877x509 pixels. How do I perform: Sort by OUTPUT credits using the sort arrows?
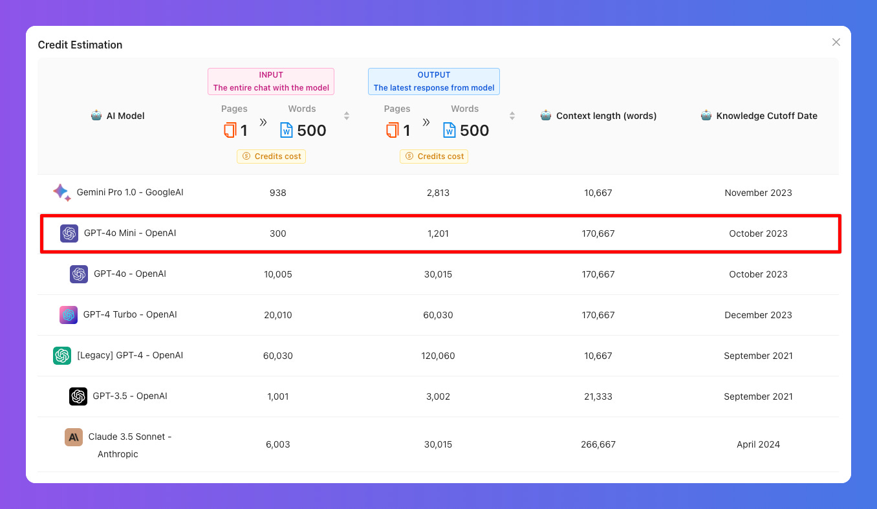coord(512,116)
